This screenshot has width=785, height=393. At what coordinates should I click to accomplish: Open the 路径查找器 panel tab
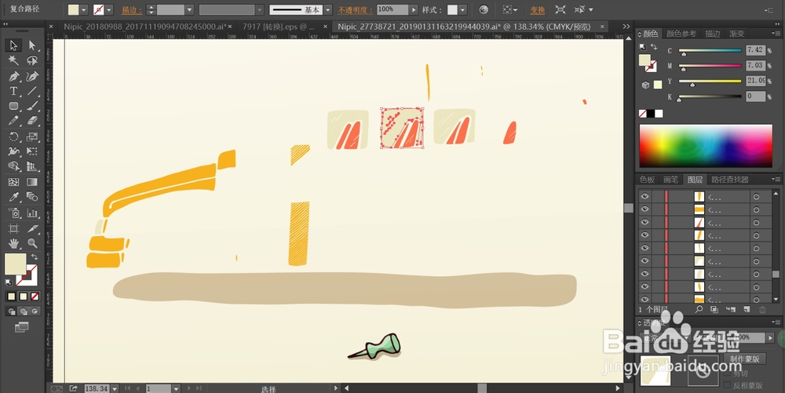point(730,180)
